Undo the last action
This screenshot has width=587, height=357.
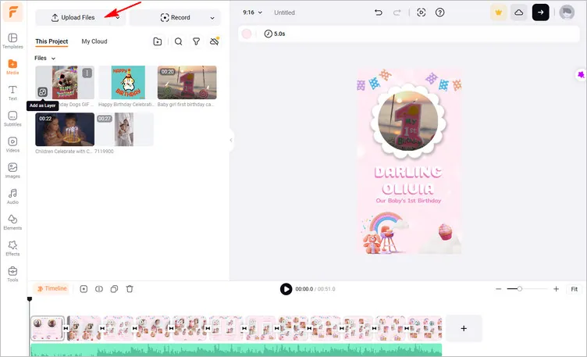[x=379, y=12]
